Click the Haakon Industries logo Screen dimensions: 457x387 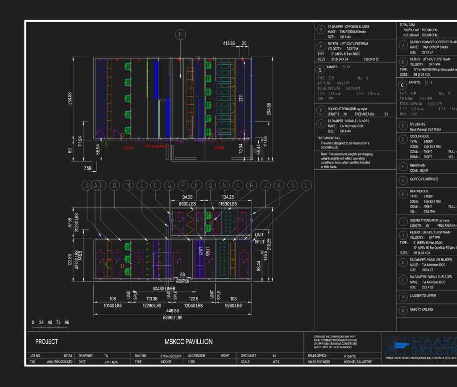click(421, 345)
